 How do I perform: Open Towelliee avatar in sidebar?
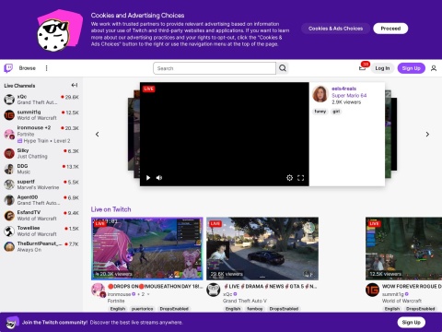click(x=9, y=231)
